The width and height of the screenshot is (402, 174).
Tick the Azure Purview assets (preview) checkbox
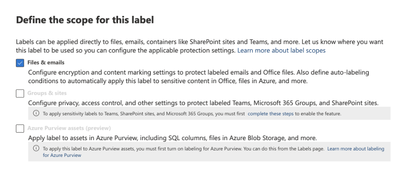coord(20,129)
